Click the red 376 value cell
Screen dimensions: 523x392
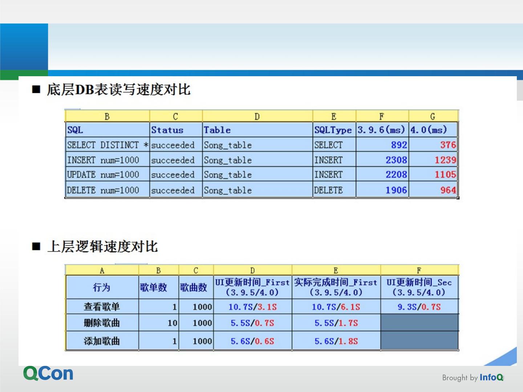(x=433, y=145)
